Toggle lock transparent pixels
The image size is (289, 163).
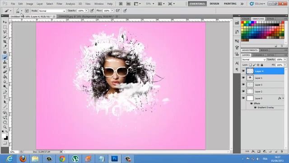(x=251, y=65)
